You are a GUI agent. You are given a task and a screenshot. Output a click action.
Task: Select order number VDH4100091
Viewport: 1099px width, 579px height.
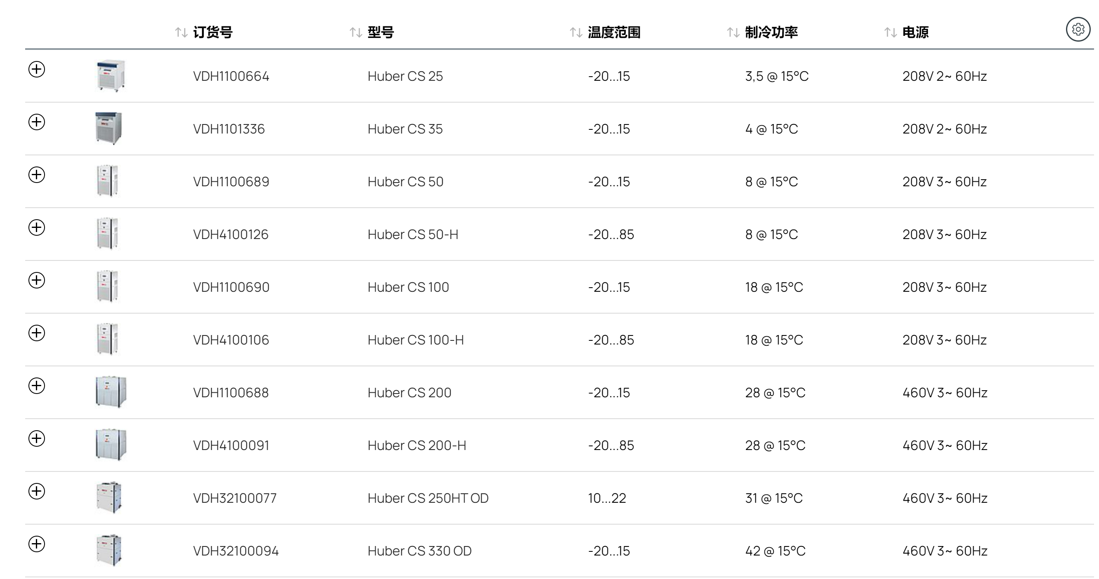(x=231, y=445)
